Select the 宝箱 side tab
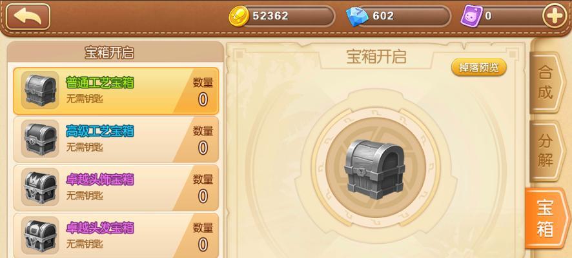This screenshot has width=572, height=258. click(x=547, y=218)
